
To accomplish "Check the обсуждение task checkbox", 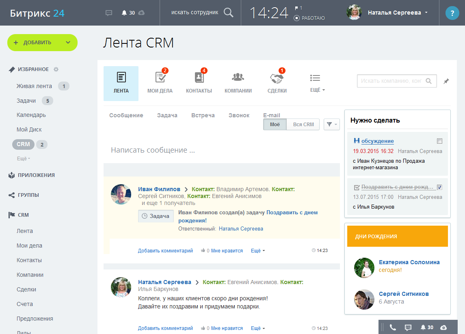I will tap(439, 141).
